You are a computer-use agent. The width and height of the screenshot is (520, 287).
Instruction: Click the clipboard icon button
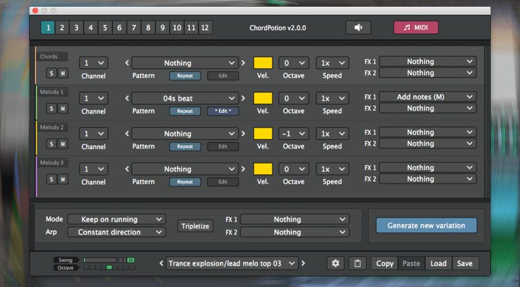point(357,263)
